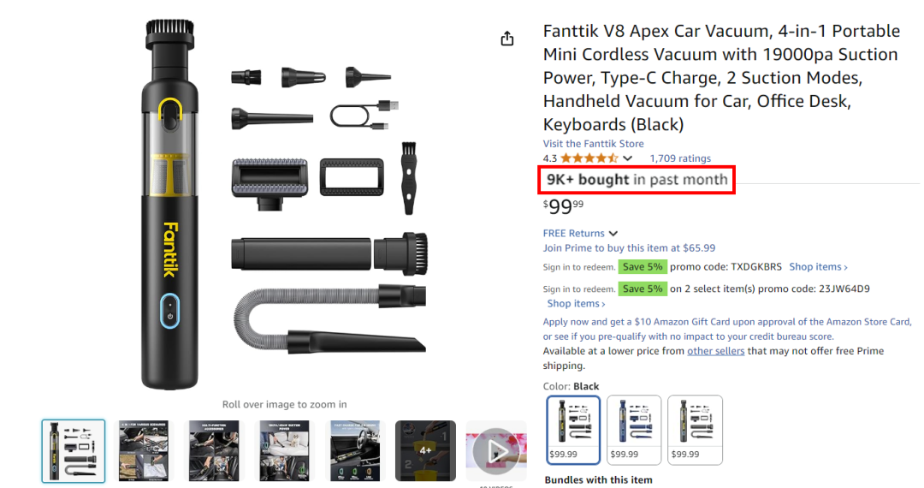View the second product thumbnail image

point(144,451)
